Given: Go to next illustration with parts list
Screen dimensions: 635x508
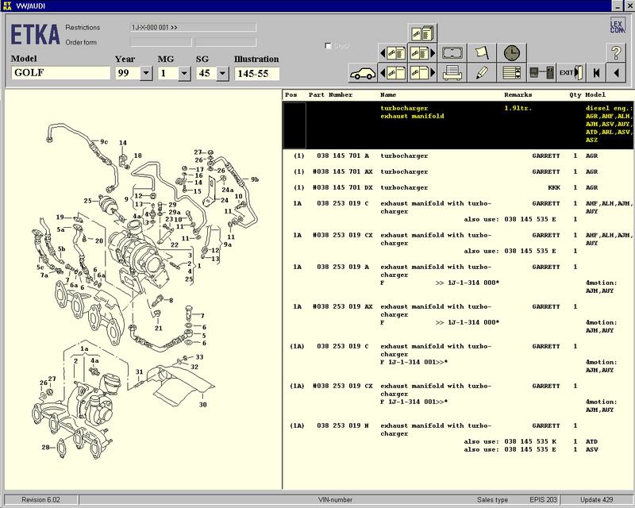Looking at the screenshot, I should click(422, 52).
